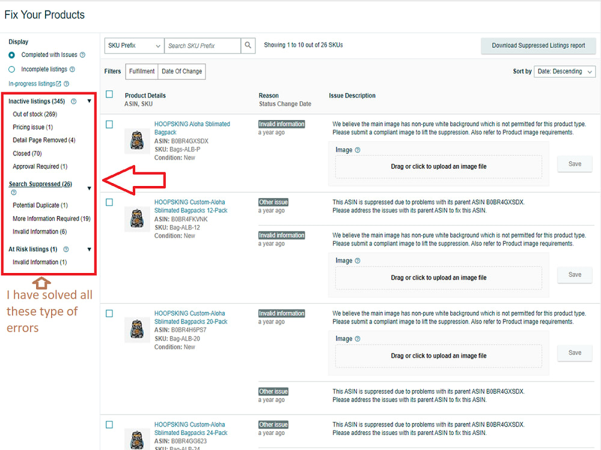
Task: Open the SKU Prefix dropdown
Action: click(134, 46)
